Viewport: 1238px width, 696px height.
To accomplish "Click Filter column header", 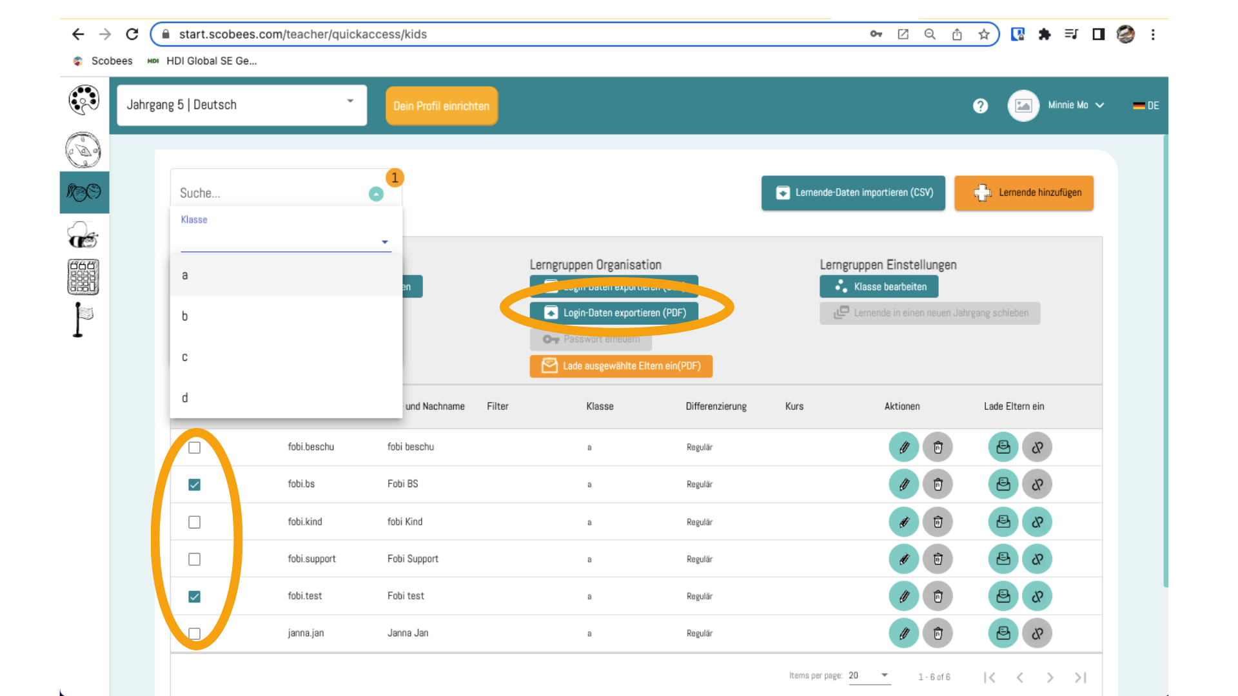I will pos(497,407).
